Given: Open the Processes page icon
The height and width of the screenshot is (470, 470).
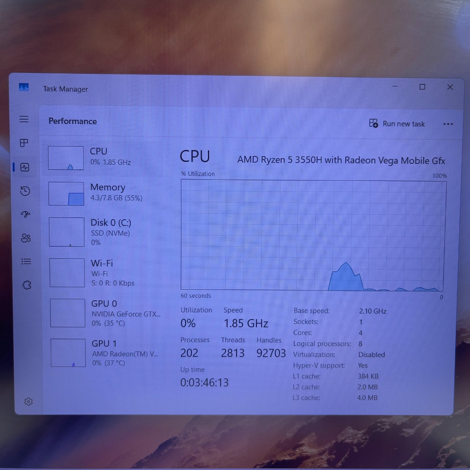Looking at the screenshot, I should tap(24, 143).
